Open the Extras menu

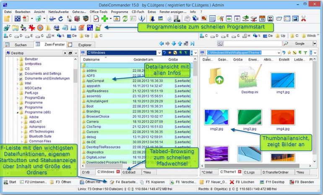coord(151,12)
